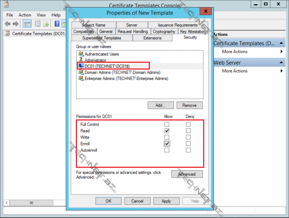Screen dimensions: 289x218
Task: Open Help via blue question mark icon
Action: pyautogui.click(x=57, y=24)
